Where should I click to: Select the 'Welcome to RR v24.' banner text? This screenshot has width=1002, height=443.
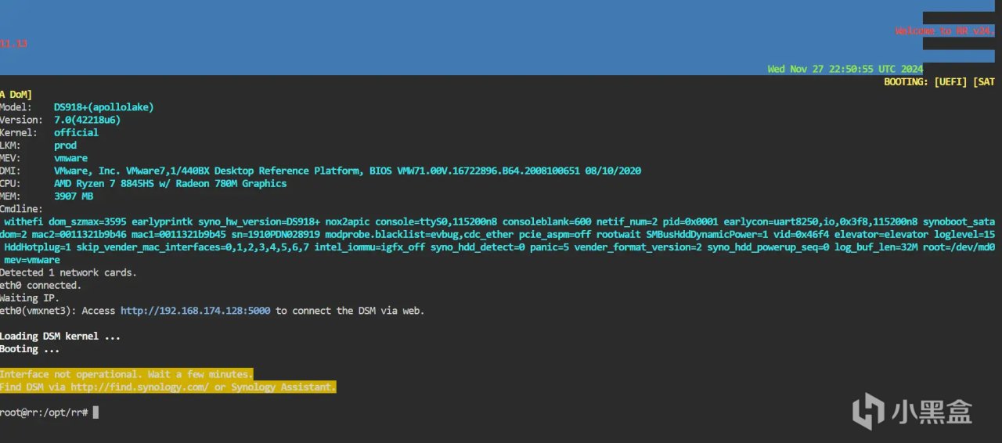(x=945, y=31)
